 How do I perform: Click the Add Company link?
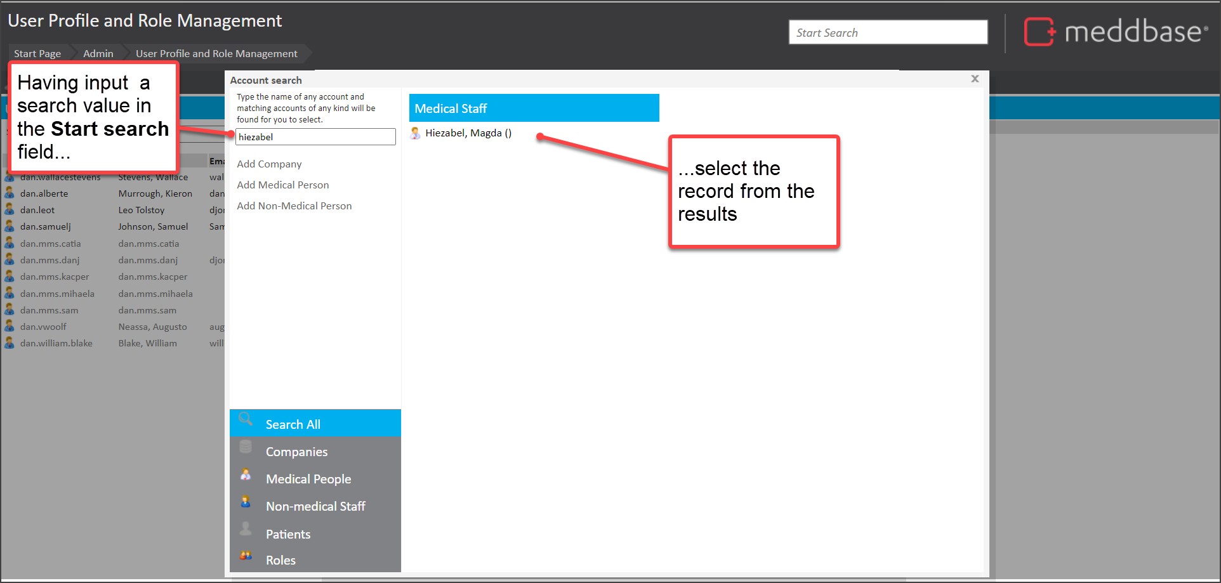(269, 164)
